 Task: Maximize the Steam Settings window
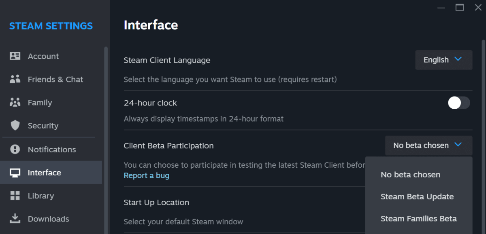pyautogui.click(x=459, y=7)
